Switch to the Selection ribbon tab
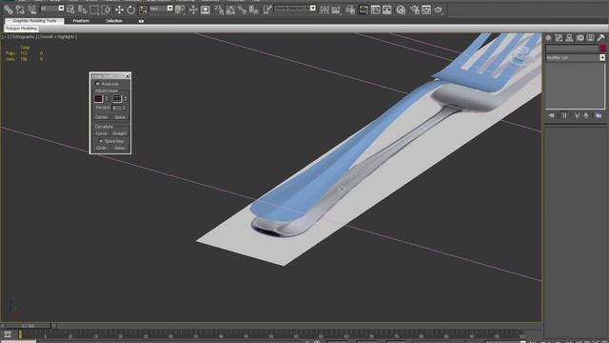 click(x=114, y=21)
